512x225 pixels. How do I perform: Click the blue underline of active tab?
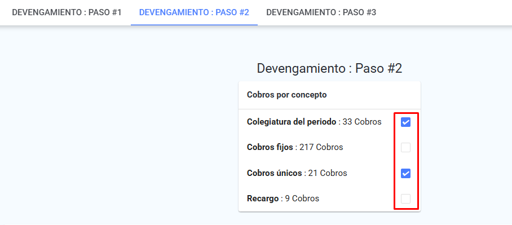194,24
